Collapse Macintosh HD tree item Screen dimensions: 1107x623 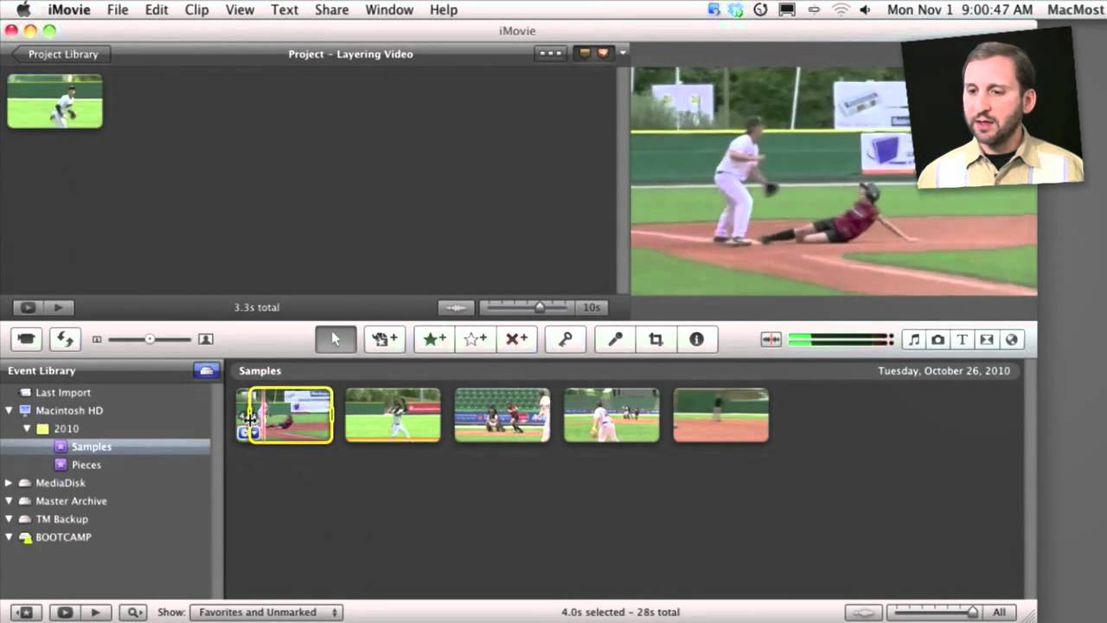(9, 411)
